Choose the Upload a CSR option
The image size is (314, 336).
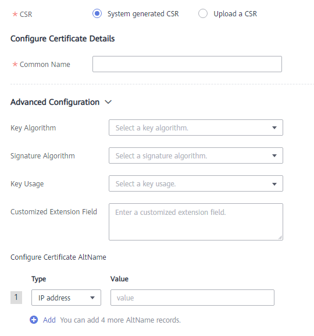[203, 14]
